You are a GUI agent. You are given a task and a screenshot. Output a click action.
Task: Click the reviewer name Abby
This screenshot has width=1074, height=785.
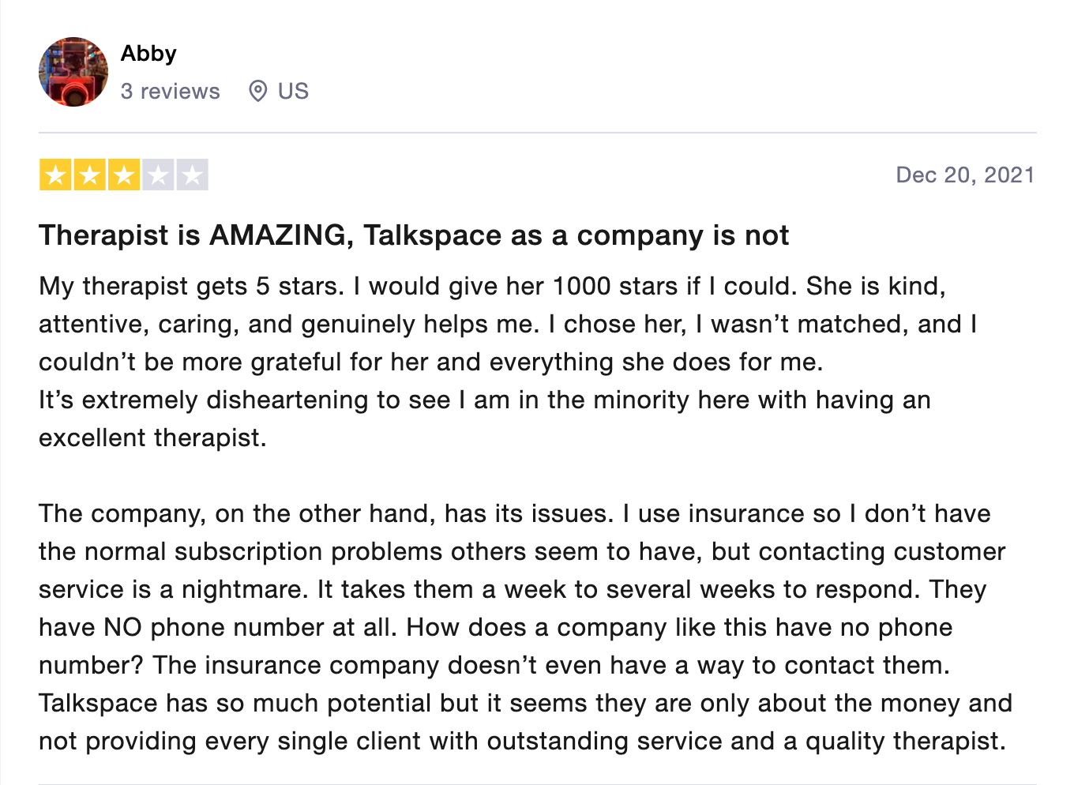coord(148,54)
